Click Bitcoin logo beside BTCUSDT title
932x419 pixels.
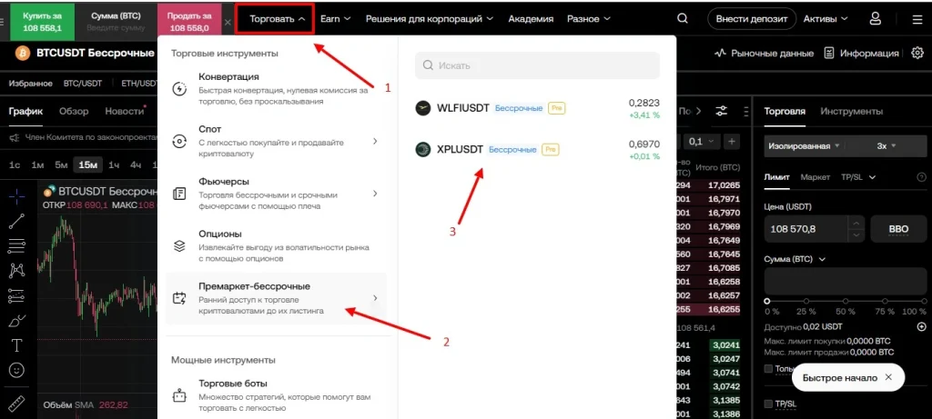coord(23,53)
